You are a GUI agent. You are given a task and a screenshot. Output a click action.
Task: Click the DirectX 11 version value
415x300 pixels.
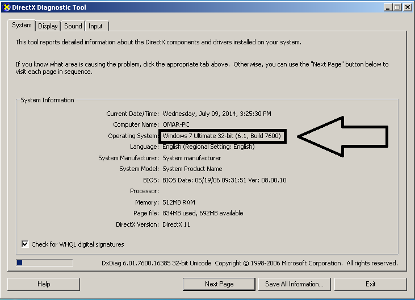coord(176,224)
